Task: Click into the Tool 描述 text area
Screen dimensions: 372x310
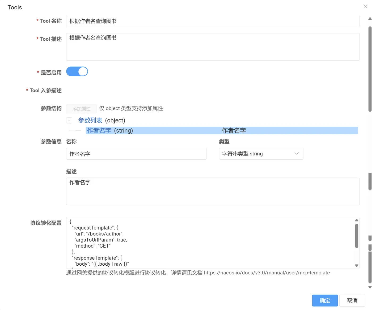Action: click(213, 47)
